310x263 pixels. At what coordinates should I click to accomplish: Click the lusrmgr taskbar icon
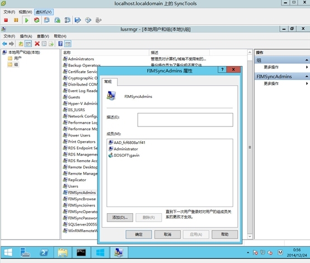tap(119, 252)
